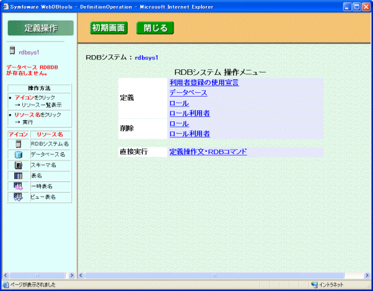
Task: Click the 一時表名 temporary table icon
Action: [x=18, y=186]
